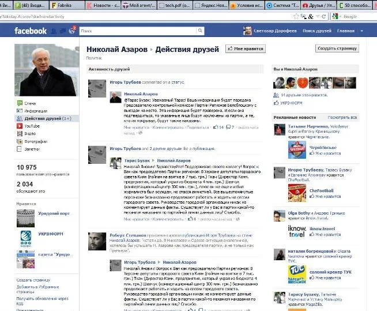Click the reload button in address bar

(323, 16)
